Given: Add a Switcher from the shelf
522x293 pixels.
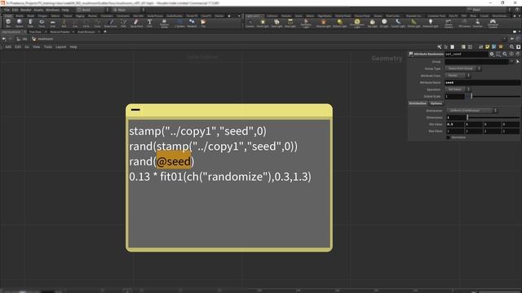Looking at the screenshot, I should click(477, 23).
